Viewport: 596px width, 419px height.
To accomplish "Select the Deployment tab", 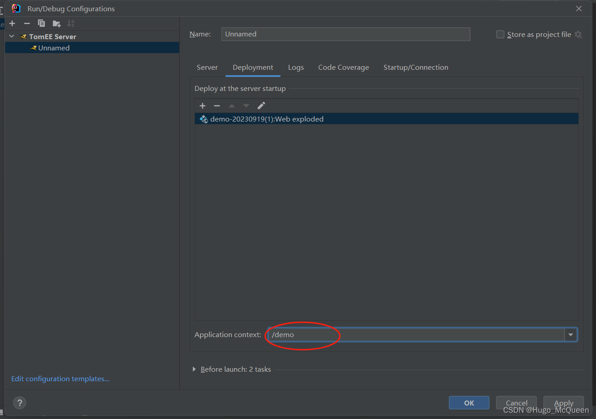I will pyautogui.click(x=253, y=68).
